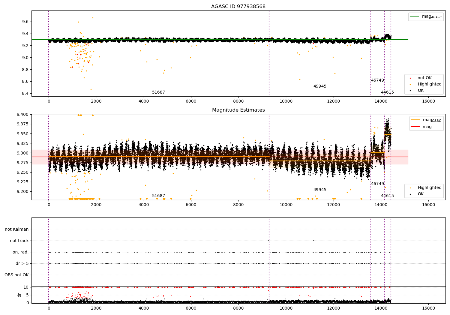Click the 'not track' row label
This screenshot has height=315, width=450.
[x=19, y=241]
